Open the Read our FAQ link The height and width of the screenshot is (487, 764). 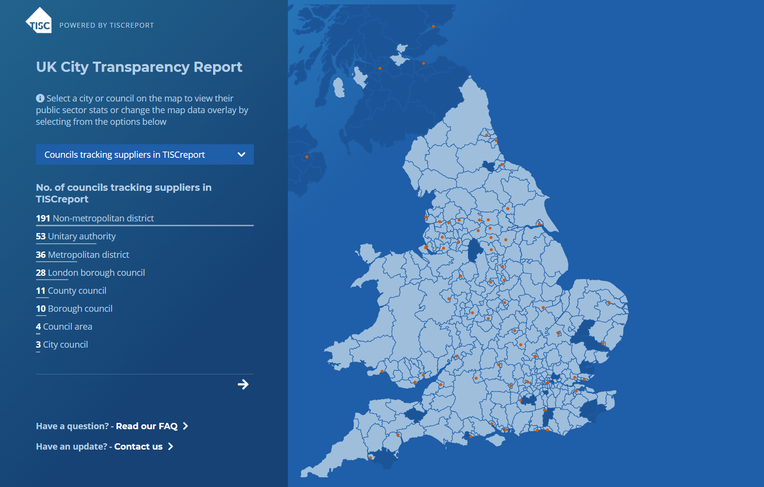coord(147,426)
